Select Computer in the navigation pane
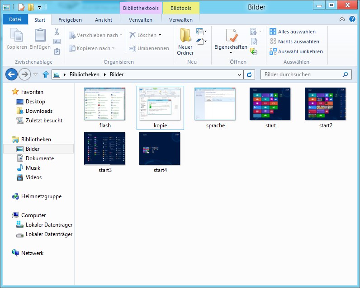 [28, 215]
